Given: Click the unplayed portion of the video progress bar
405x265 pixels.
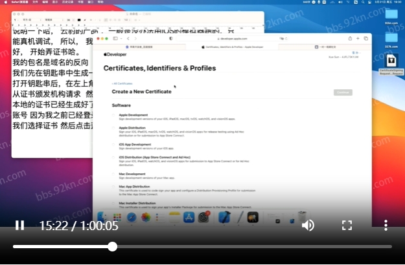Looking at the screenshot, I should point(255,246).
